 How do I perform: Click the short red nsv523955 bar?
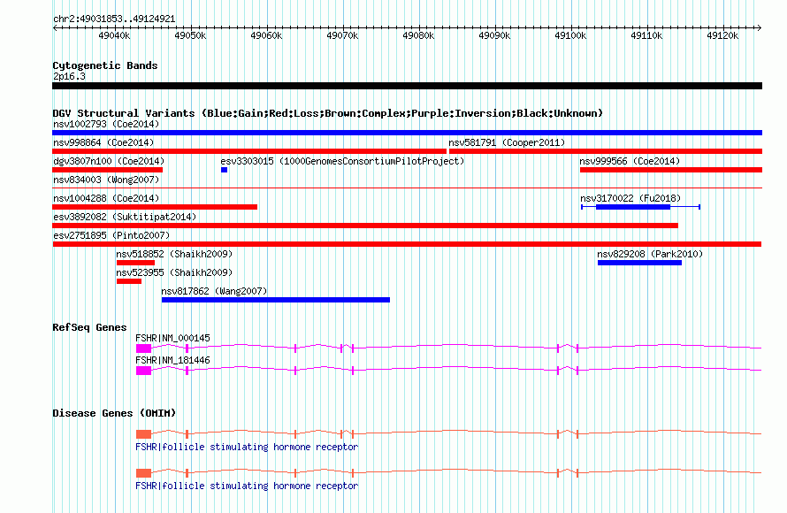pyautogui.click(x=129, y=281)
